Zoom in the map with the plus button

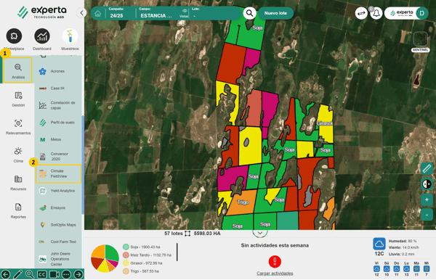427,199
